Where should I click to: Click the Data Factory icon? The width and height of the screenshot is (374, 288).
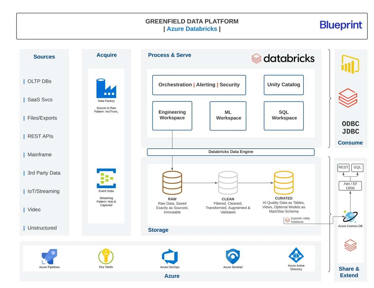[106, 88]
